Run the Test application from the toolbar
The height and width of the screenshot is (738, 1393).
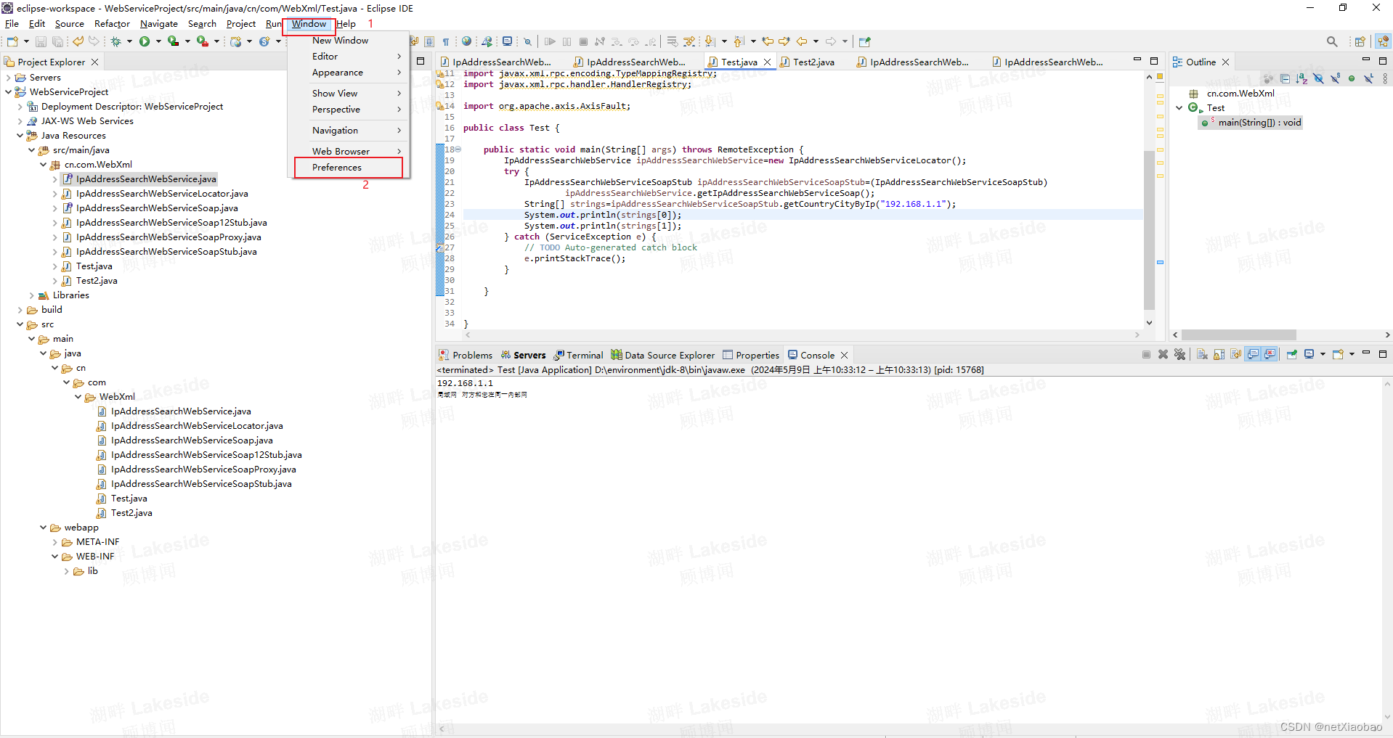pos(146,41)
